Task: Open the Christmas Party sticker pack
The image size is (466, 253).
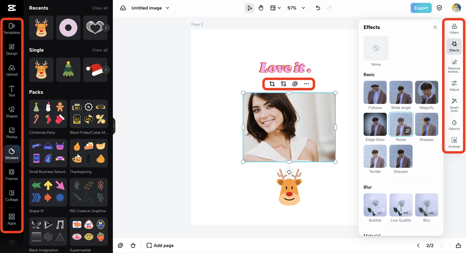Action: pyautogui.click(x=48, y=114)
